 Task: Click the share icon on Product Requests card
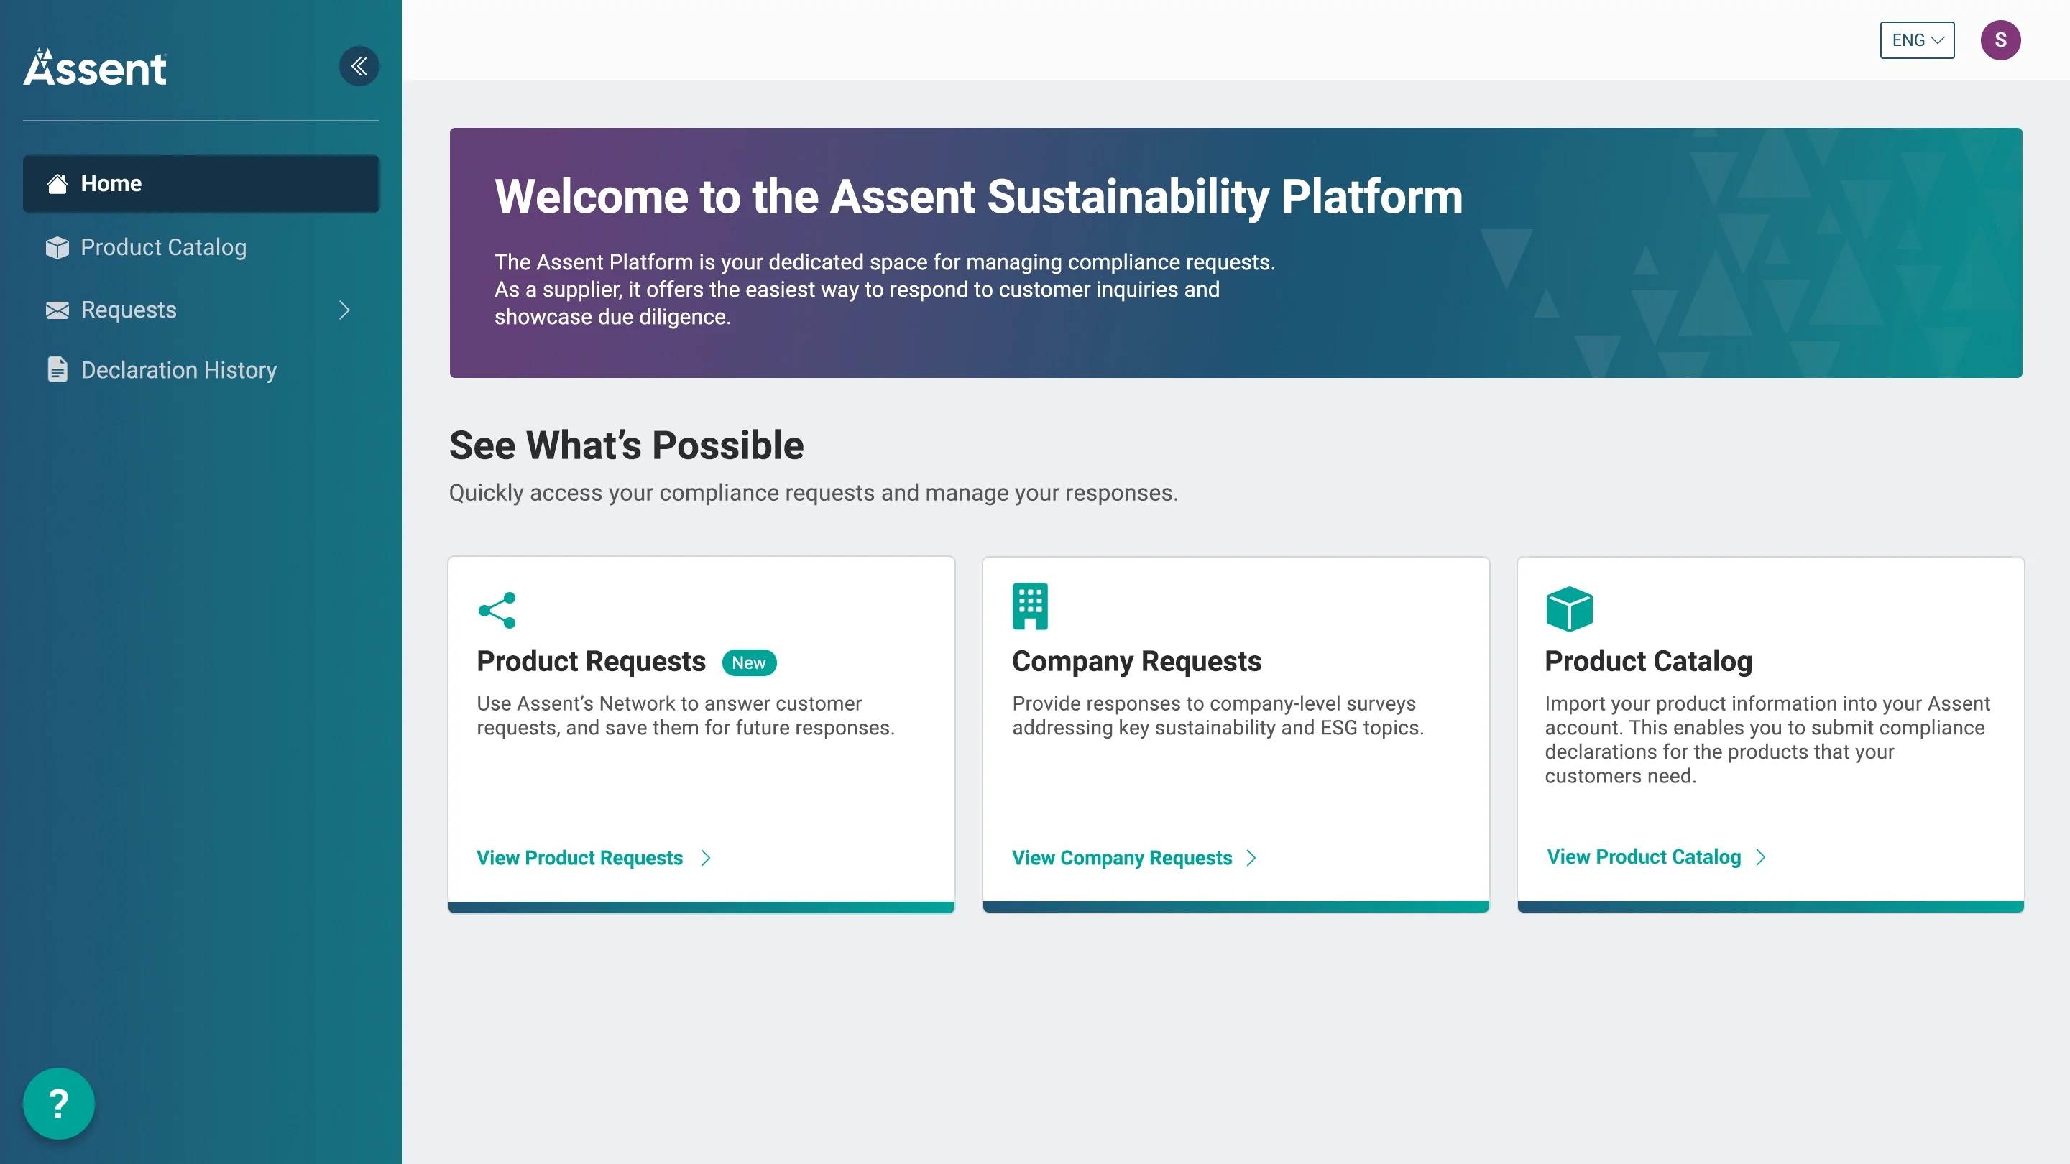coord(497,611)
